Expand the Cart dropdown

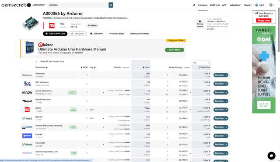[x=260, y=5]
